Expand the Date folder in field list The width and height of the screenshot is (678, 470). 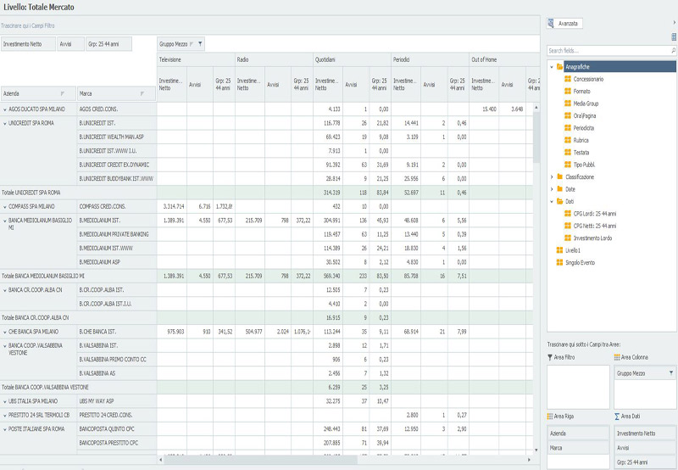552,189
